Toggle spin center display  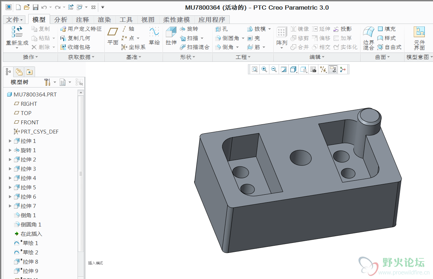pos(343,70)
